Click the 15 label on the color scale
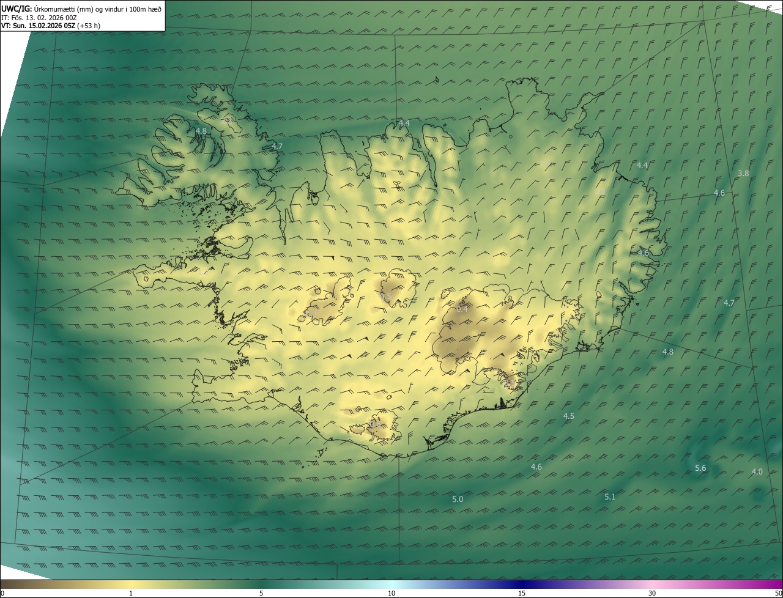Screen dimensions: 783x598 [522, 593]
